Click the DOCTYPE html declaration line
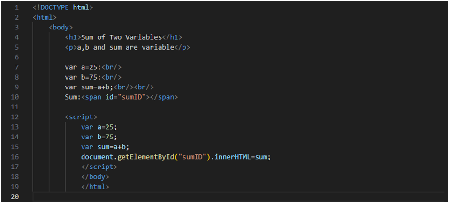The width and height of the screenshot is (449, 203). (63, 7)
